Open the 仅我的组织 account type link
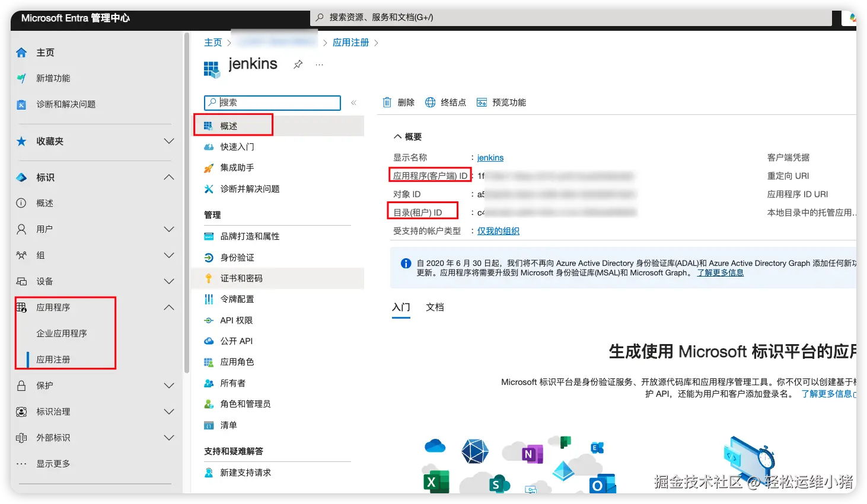The image size is (867, 504). [498, 231]
